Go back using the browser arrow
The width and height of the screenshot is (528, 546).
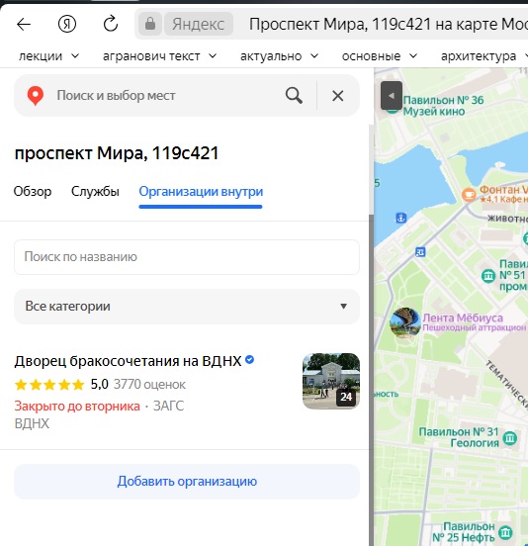(24, 25)
